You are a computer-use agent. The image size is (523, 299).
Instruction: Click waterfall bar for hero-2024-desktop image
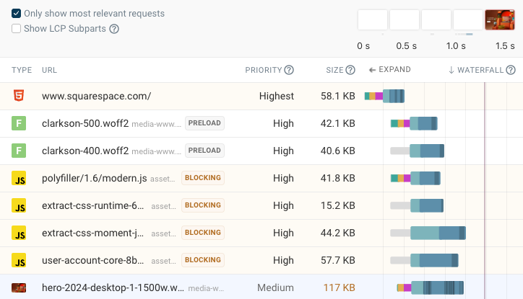coord(431,287)
